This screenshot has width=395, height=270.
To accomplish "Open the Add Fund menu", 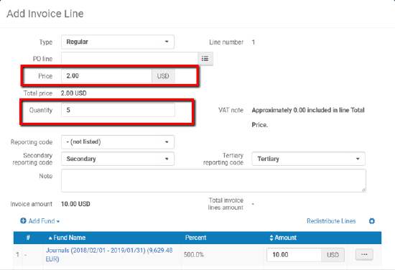I will click(x=40, y=221).
